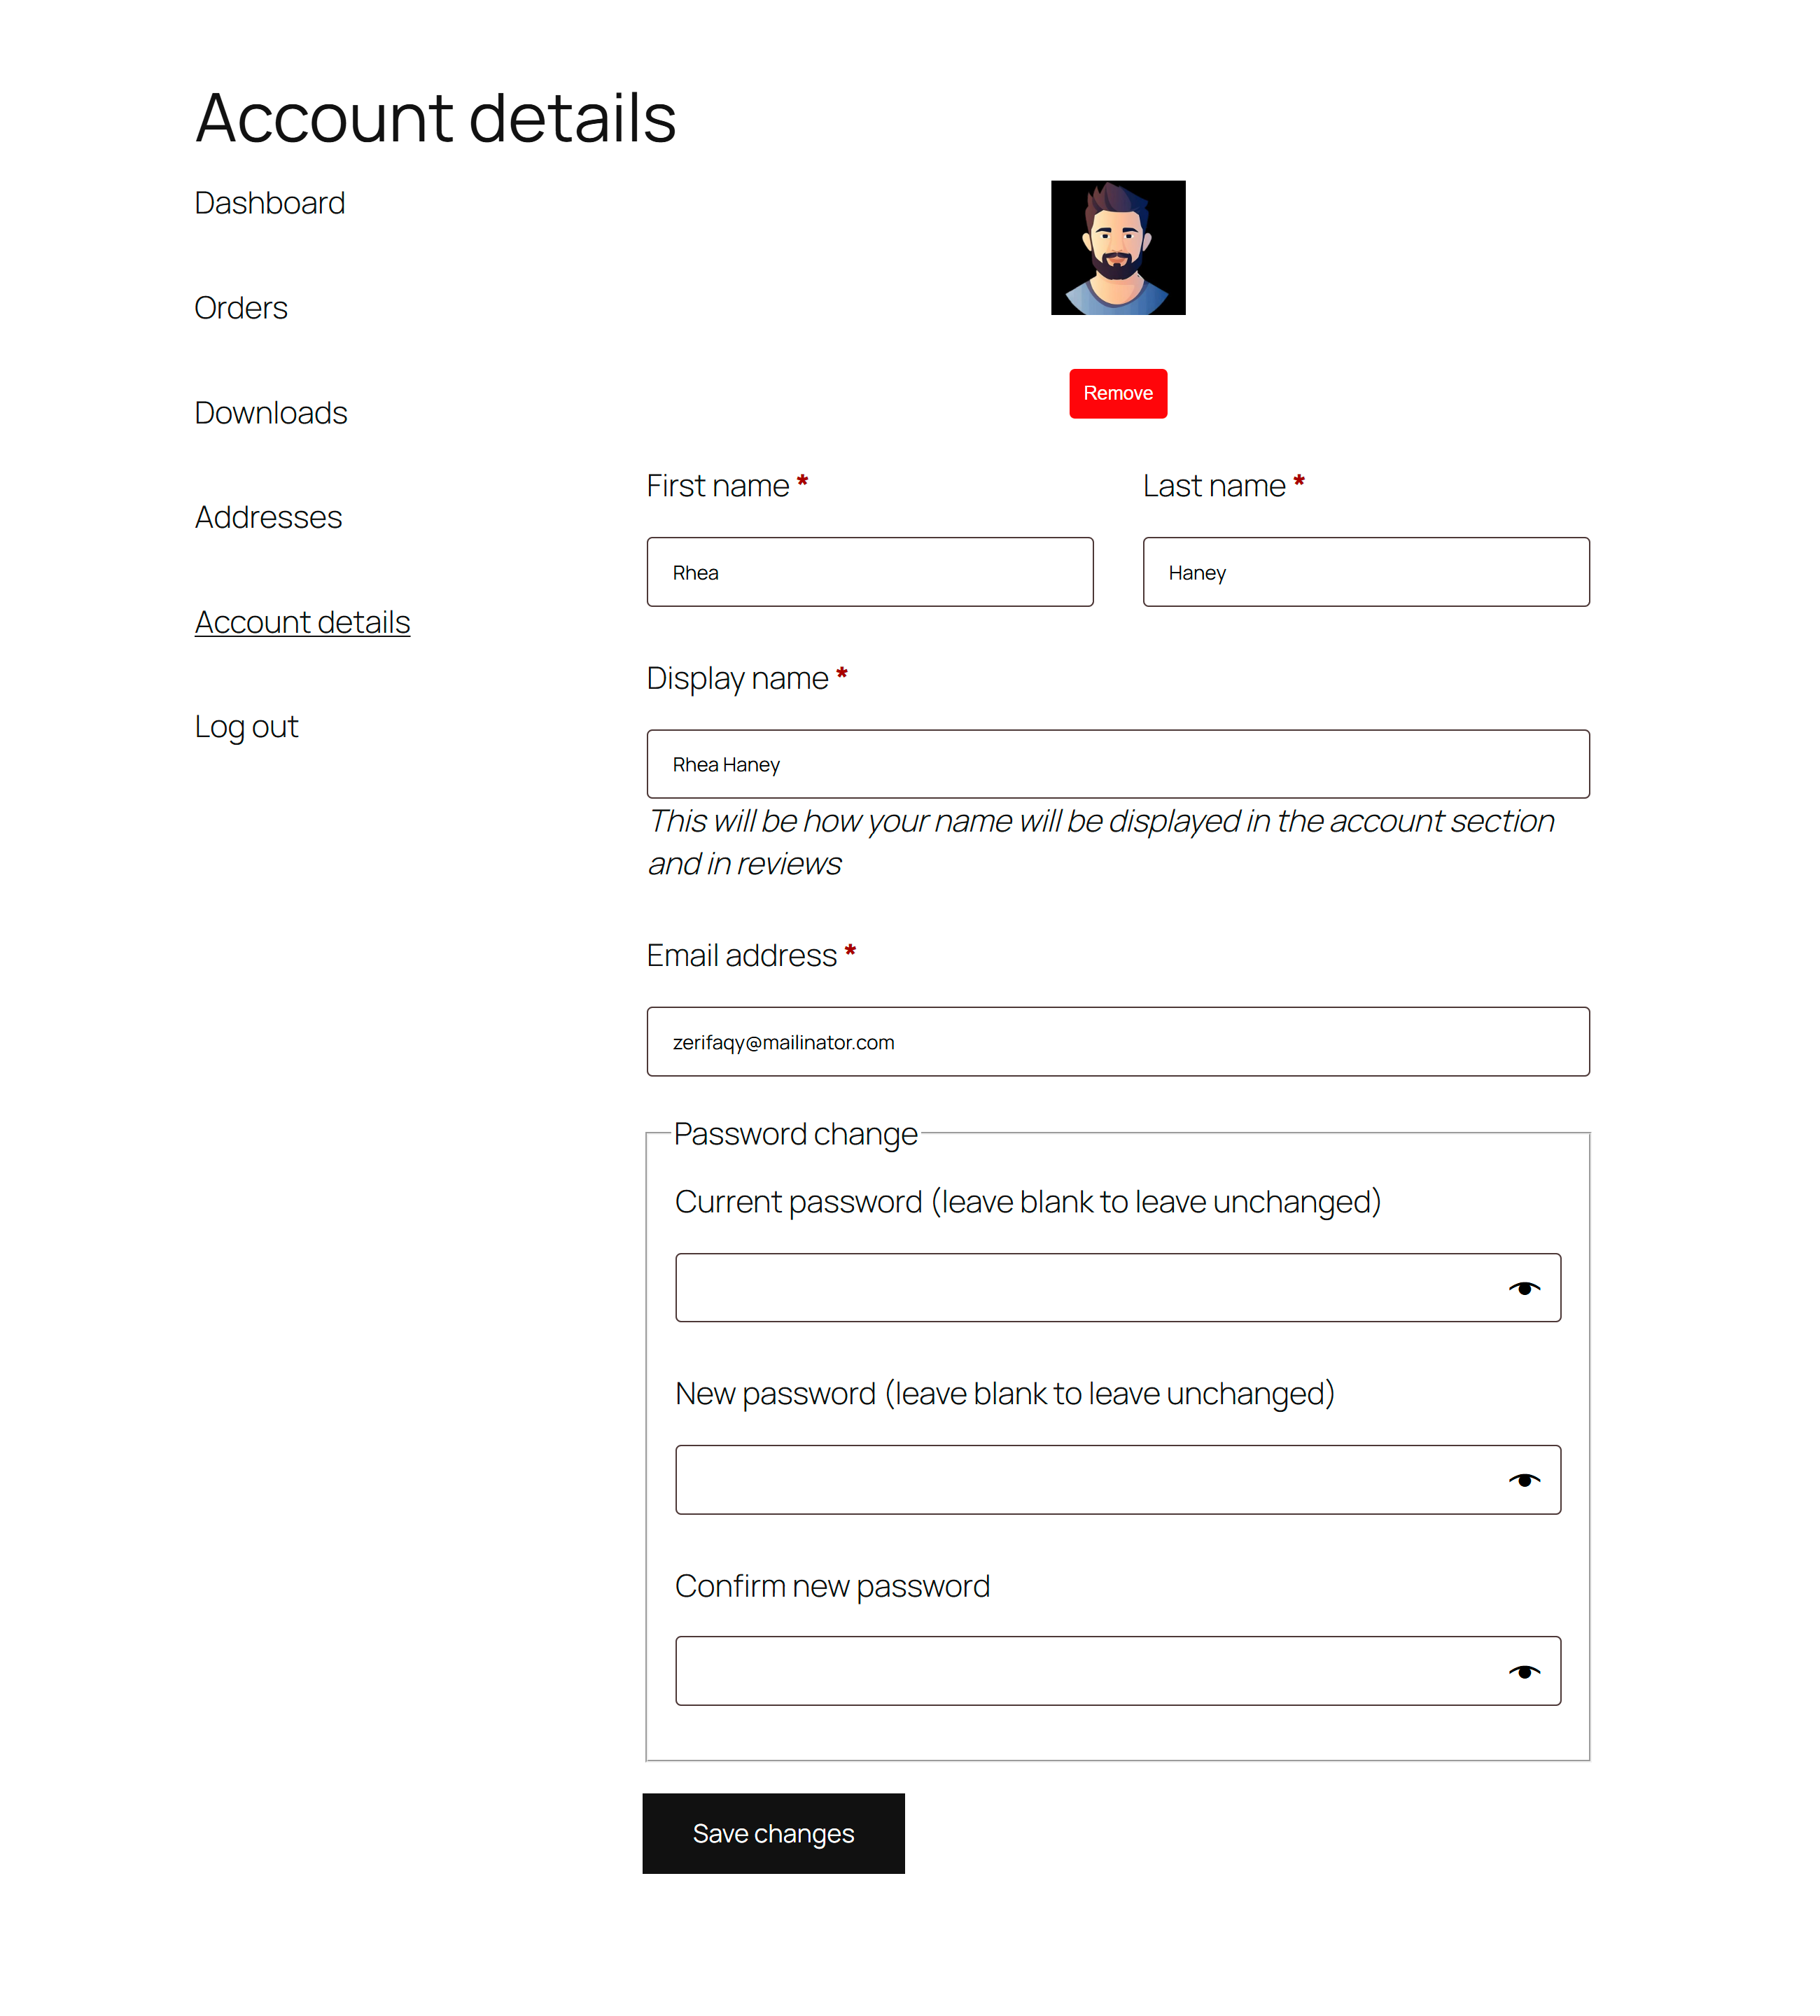This screenshot has height=2016, width=1820.
Task: Click the Save changes button
Action: [x=773, y=1833]
